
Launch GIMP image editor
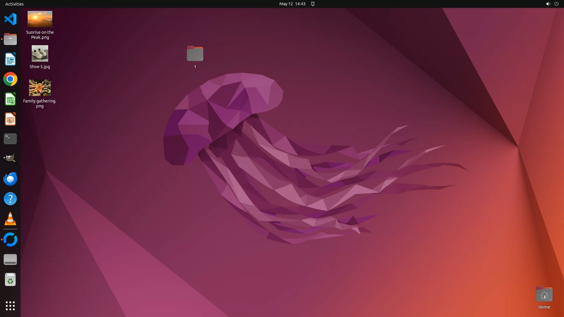(10, 158)
